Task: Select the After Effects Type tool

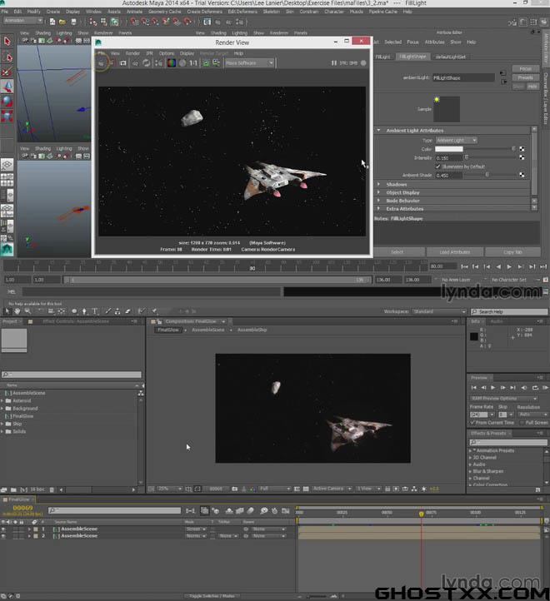Action: (95, 311)
